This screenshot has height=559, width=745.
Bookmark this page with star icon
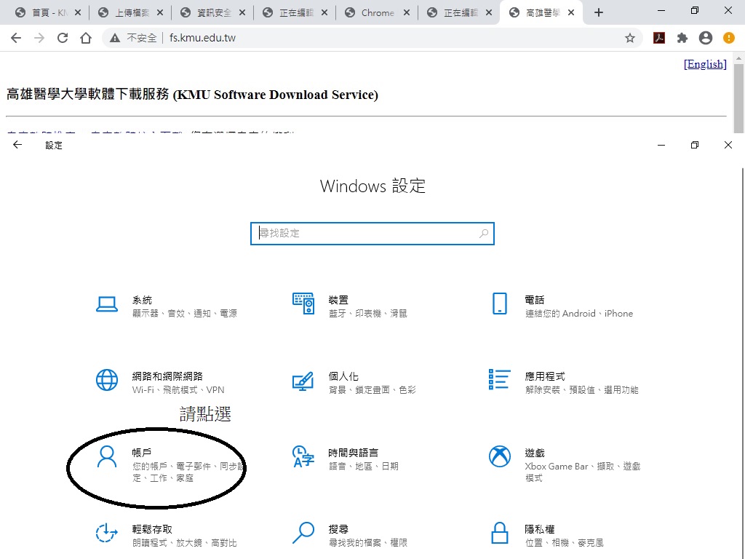[x=630, y=38]
